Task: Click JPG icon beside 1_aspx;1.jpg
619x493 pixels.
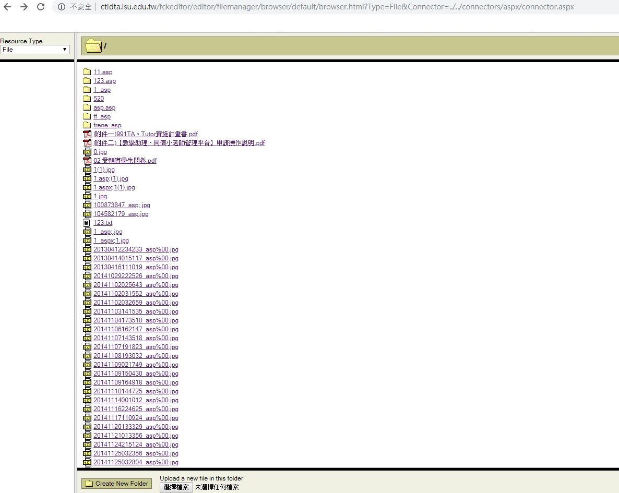Action: click(x=87, y=241)
